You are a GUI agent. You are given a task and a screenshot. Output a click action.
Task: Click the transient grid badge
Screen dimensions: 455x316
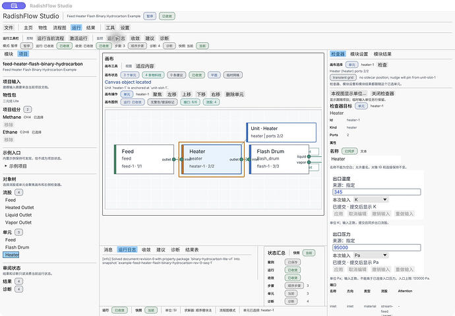click(343, 77)
